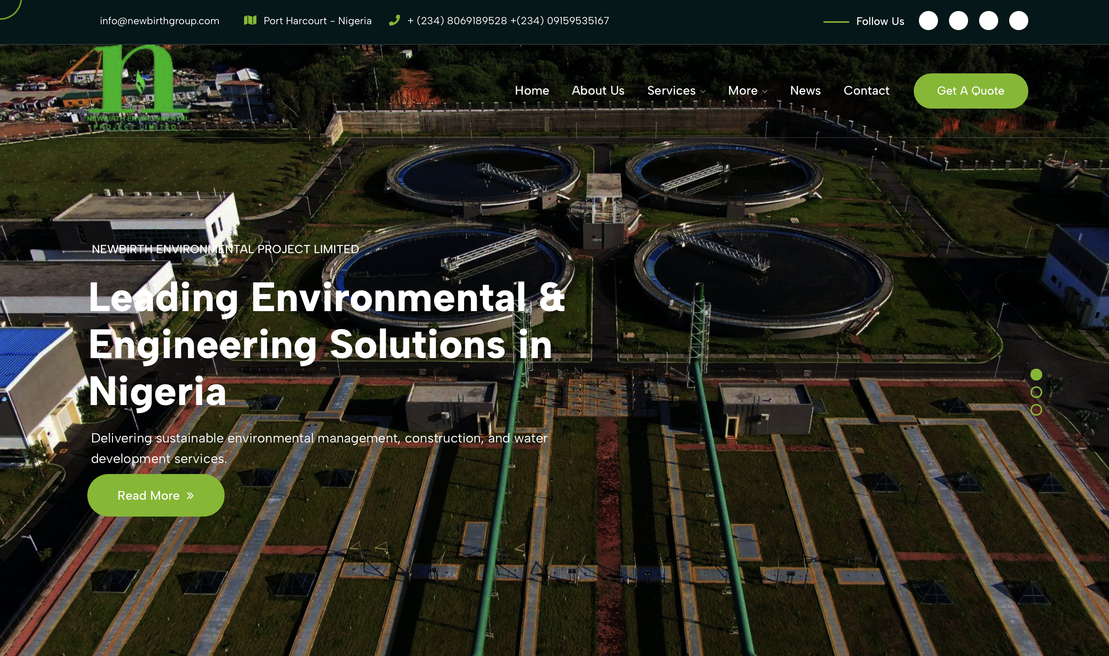Screen dimensions: 1109x656
Task: Select the first filled green slide dot
Action: point(1036,375)
